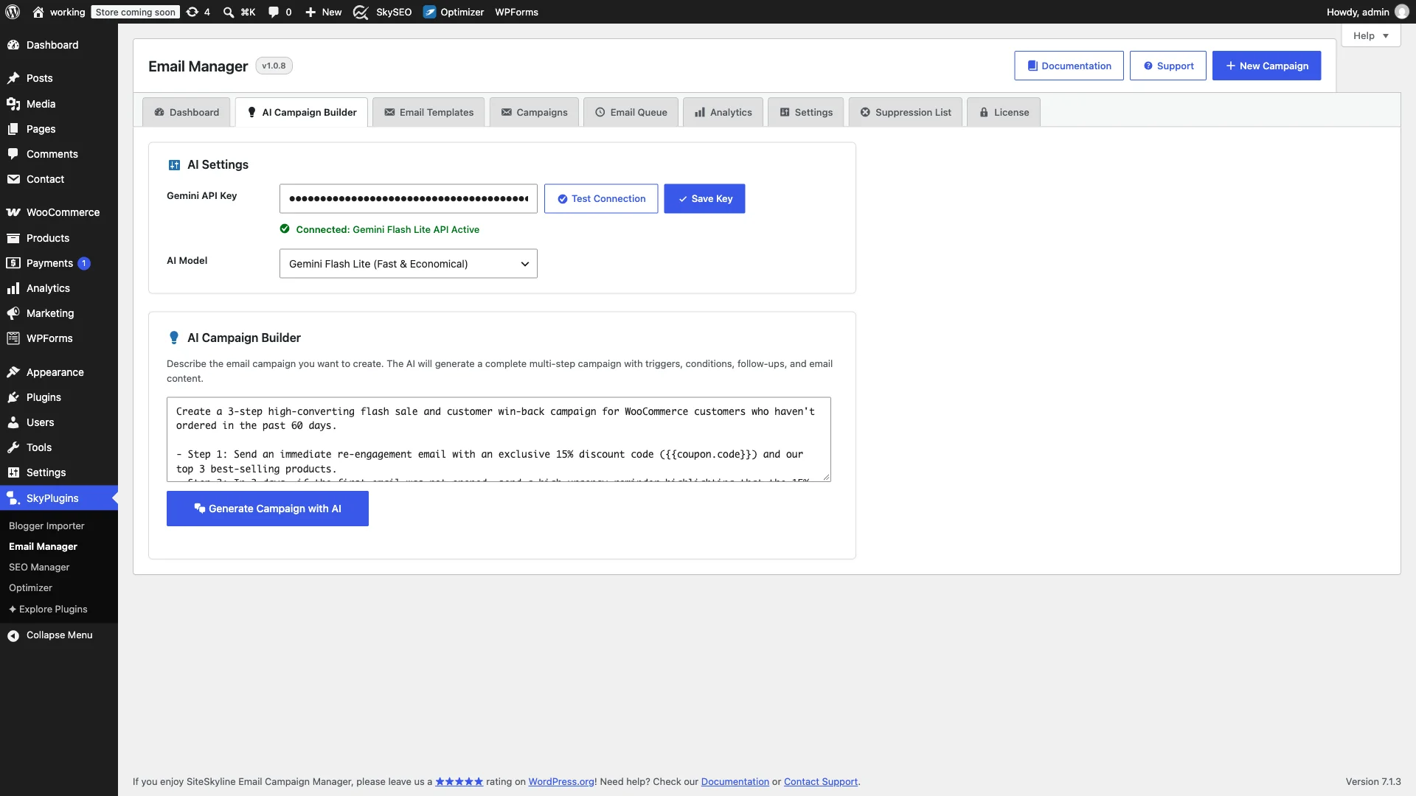Click the New Campaign button

pyautogui.click(x=1266, y=66)
